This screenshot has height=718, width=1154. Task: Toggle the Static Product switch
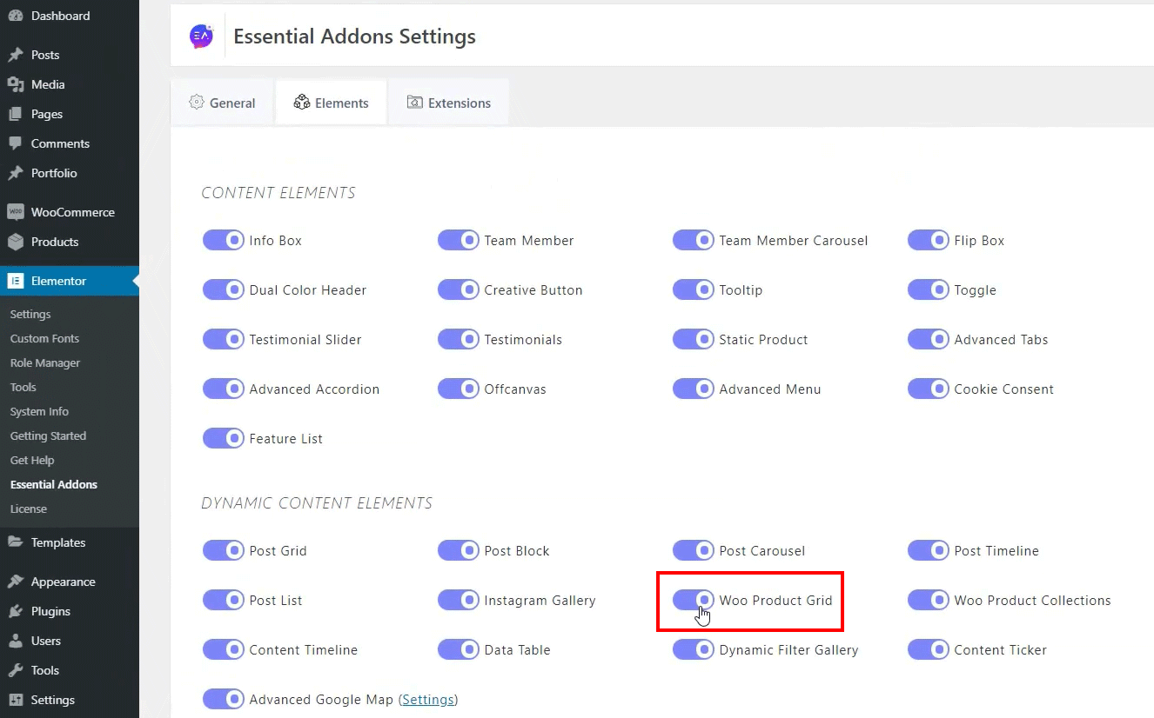tap(694, 339)
